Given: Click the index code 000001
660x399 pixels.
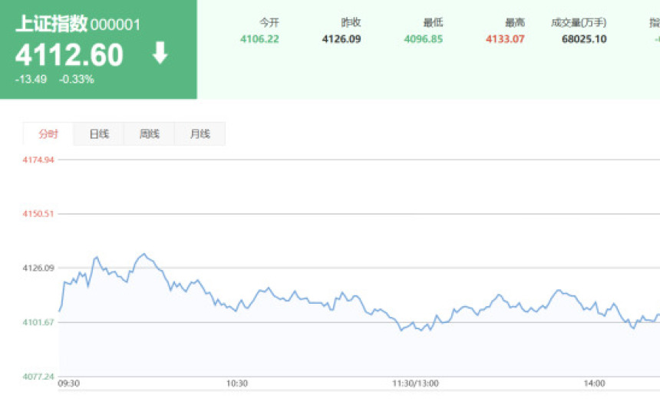Looking at the screenshot, I should pos(116,25).
